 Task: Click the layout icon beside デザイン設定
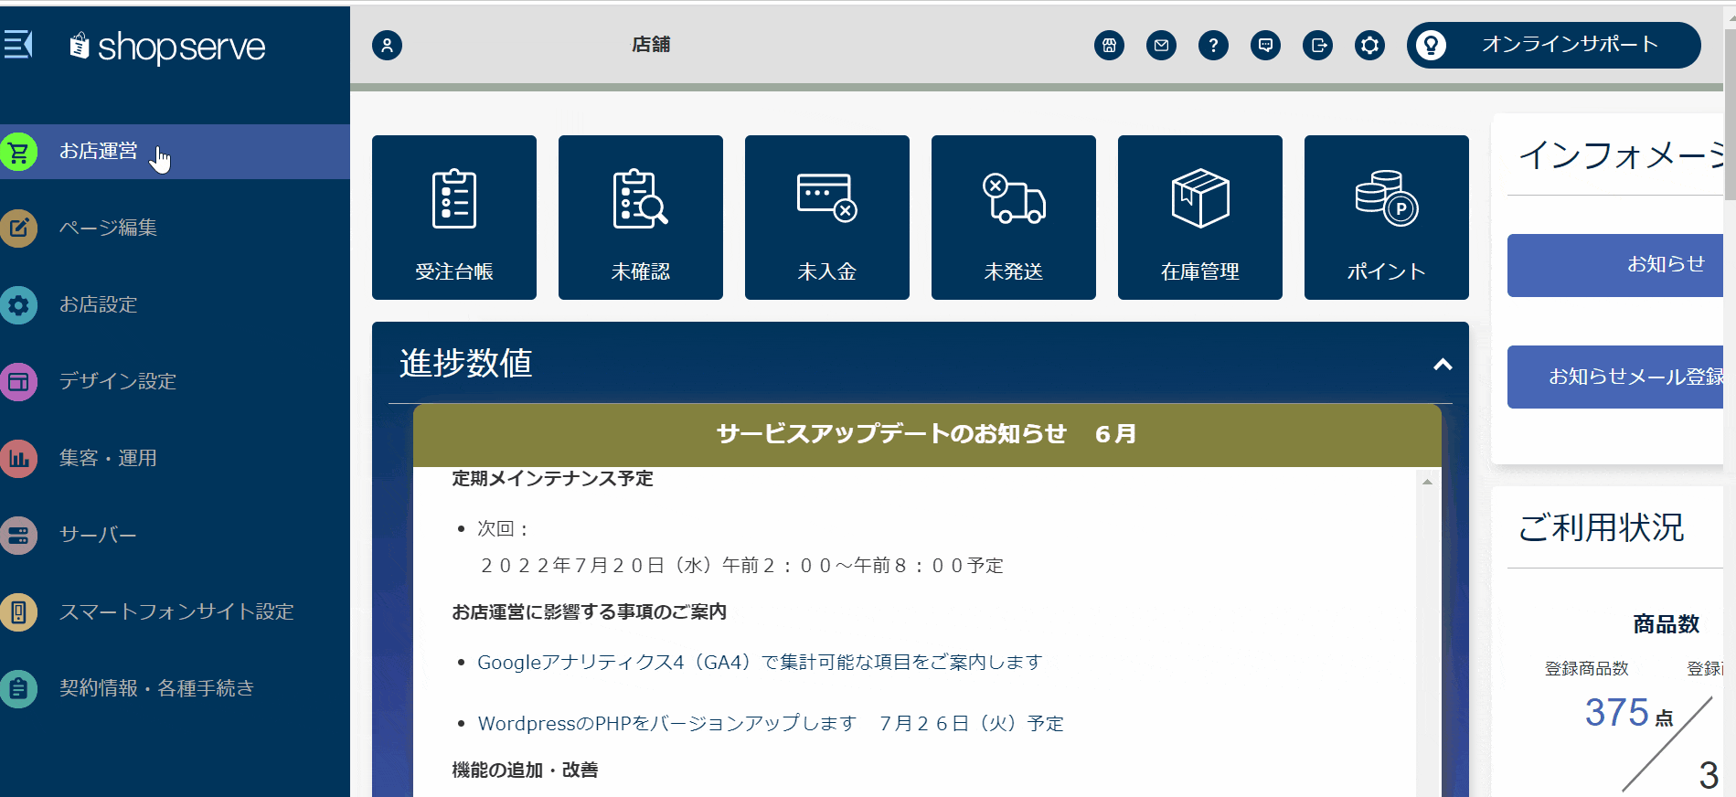point(18,382)
